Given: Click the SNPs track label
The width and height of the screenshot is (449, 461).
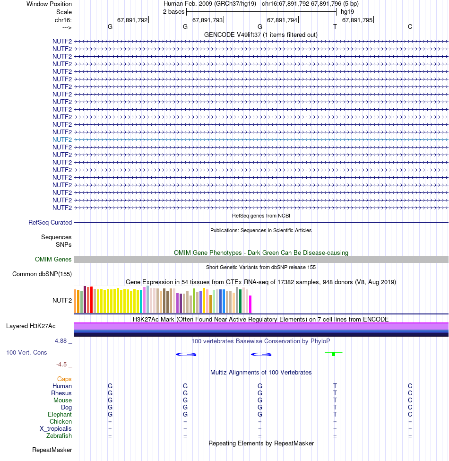Looking at the screenshot, I should 63,244.
